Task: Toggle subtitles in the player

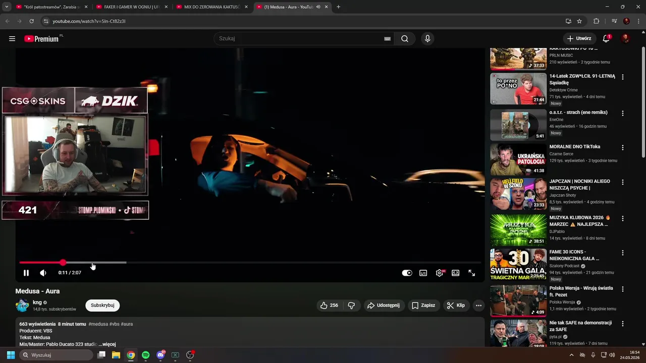Action: click(423, 273)
